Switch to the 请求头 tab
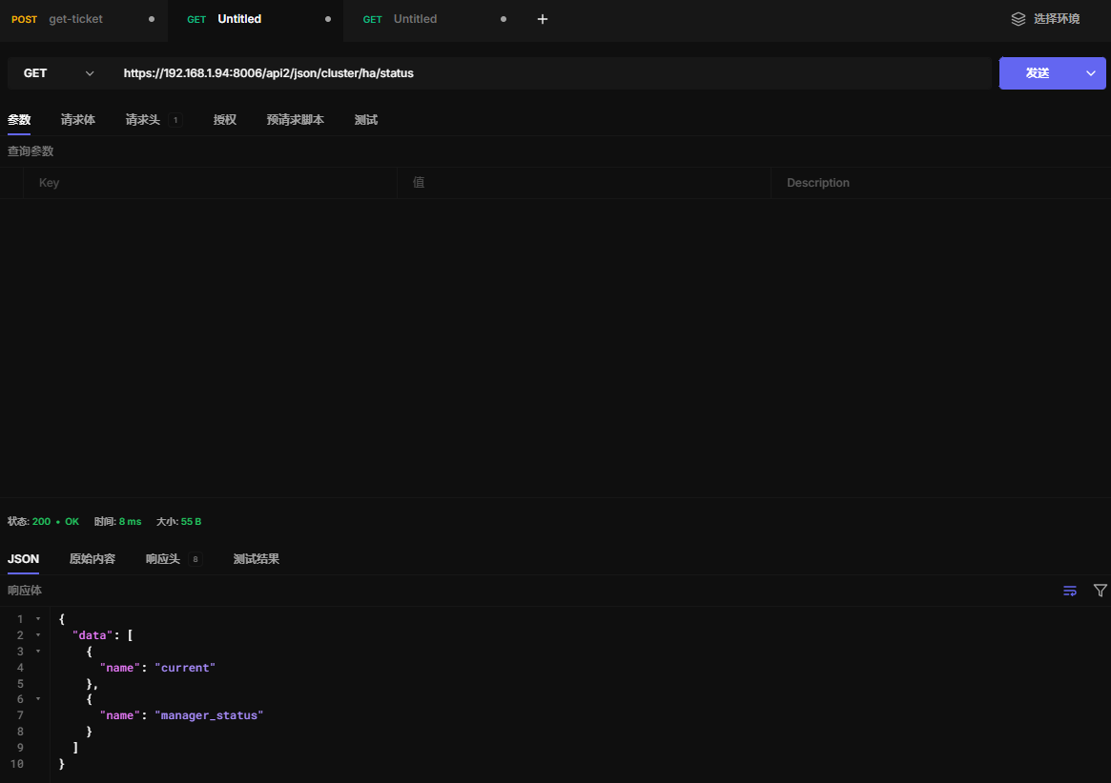Screen dimensions: 1111x783 click(x=143, y=120)
